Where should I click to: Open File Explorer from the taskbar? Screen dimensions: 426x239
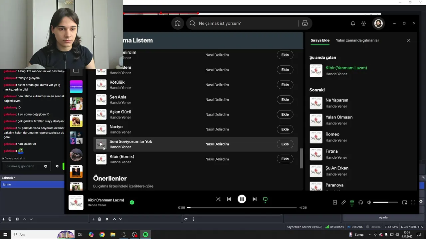coord(113,235)
